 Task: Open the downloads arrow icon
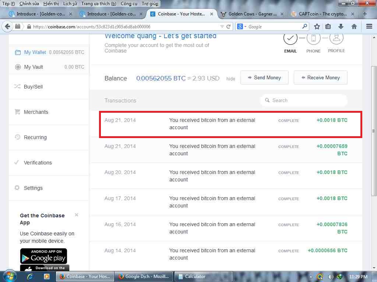341,26
